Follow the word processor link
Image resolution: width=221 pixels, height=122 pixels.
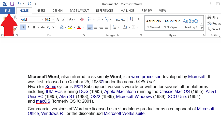[x=146, y=77]
